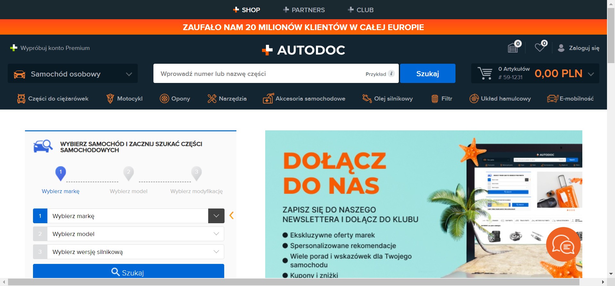Viewport: 615px width, 286px height.
Task: Open the Wybierz model dropdown
Action: (129, 234)
